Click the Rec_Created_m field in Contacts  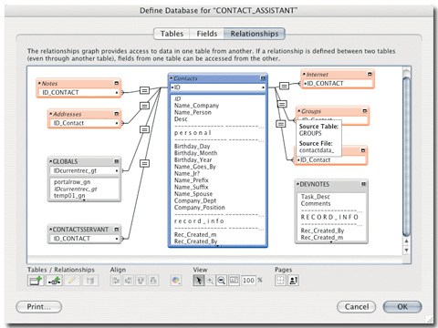(195, 234)
